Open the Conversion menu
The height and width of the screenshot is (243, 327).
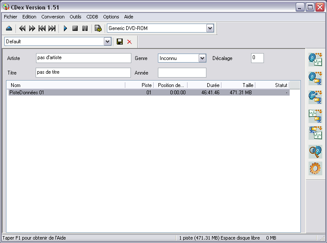[x=53, y=17]
